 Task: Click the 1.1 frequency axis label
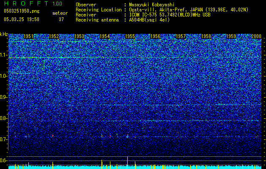click(x=4, y=55)
